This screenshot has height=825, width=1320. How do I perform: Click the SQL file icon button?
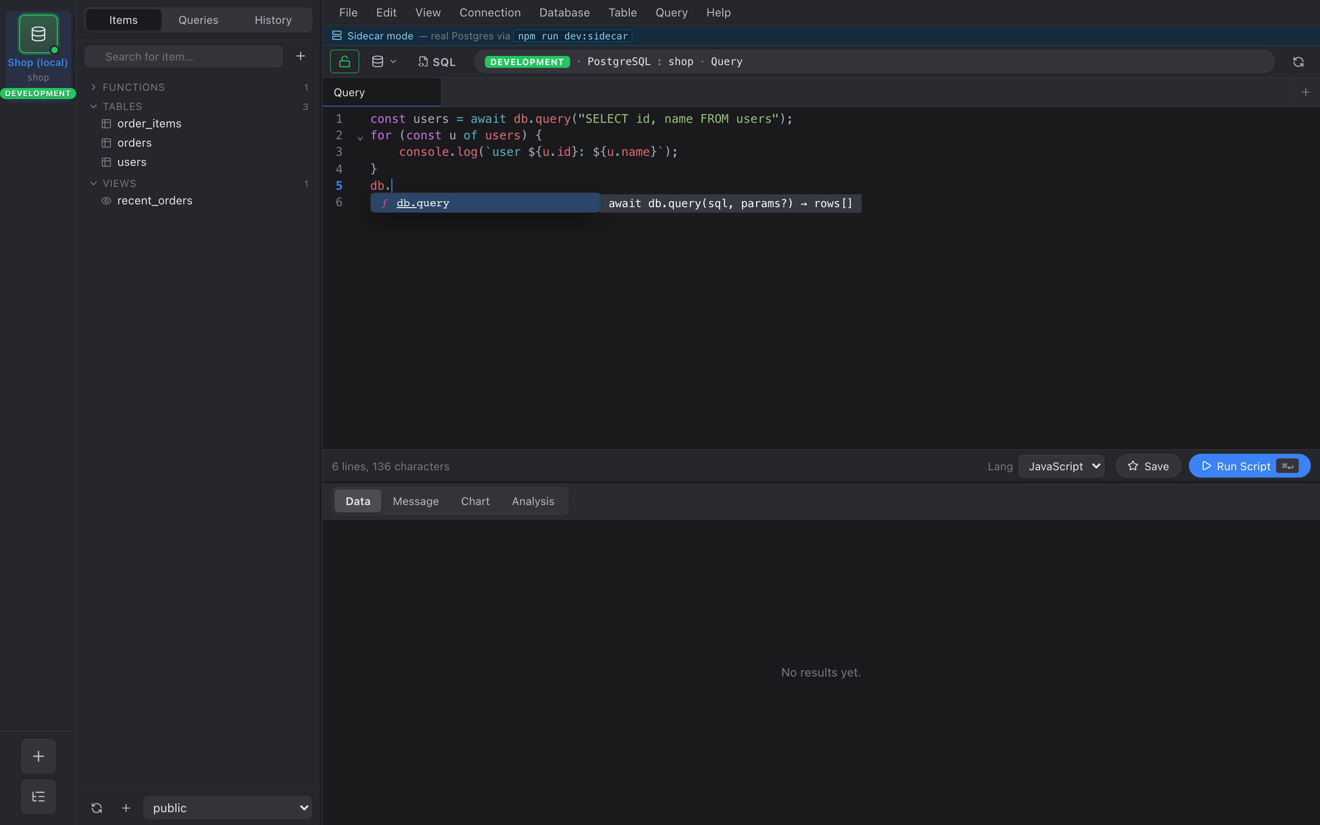pos(436,62)
